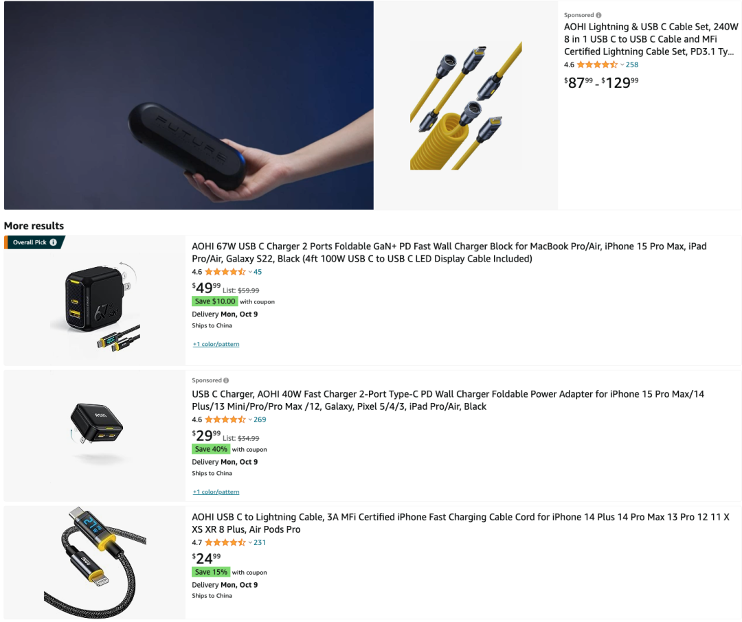Image resolution: width=742 pixels, height=622 pixels.
Task: Expand rating chevron next to 231 reviews
Action: (250, 542)
